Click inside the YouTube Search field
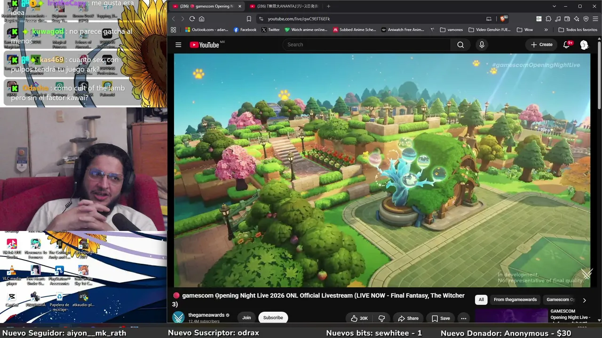The height and width of the screenshot is (338, 602). [x=367, y=45]
